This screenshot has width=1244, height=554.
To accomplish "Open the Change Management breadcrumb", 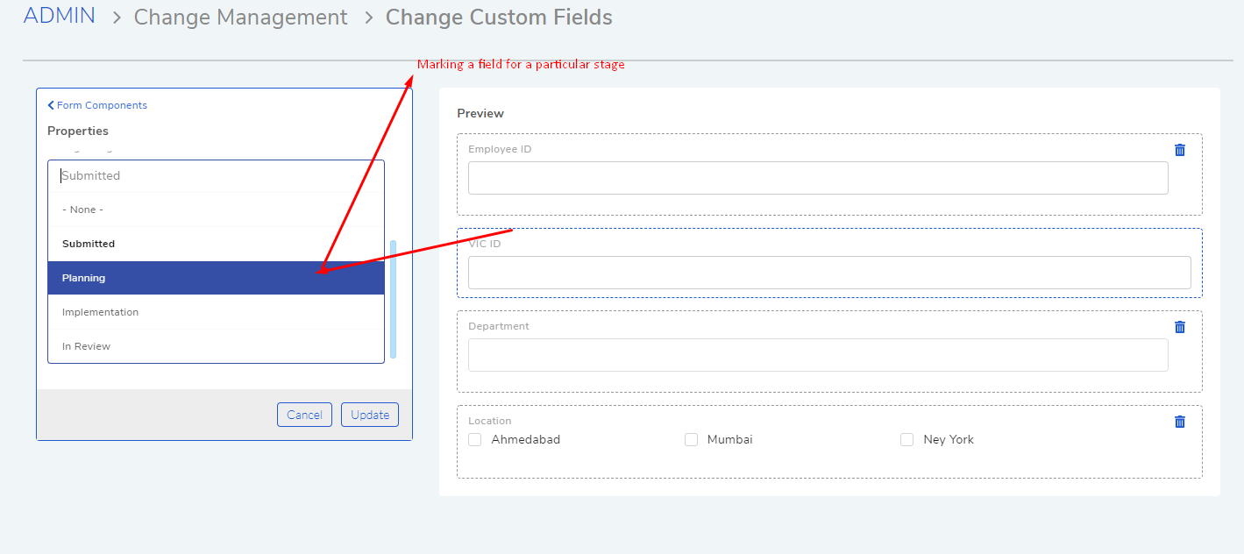I will [x=240, y=18].
